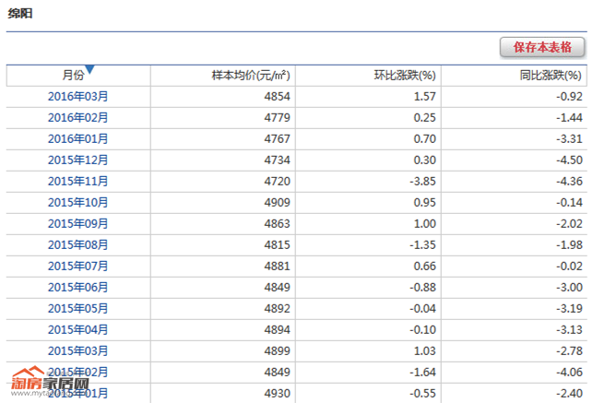Click the 同比涨跌(%) column header
The image size is (593, 403).
(x=551, y=76)
